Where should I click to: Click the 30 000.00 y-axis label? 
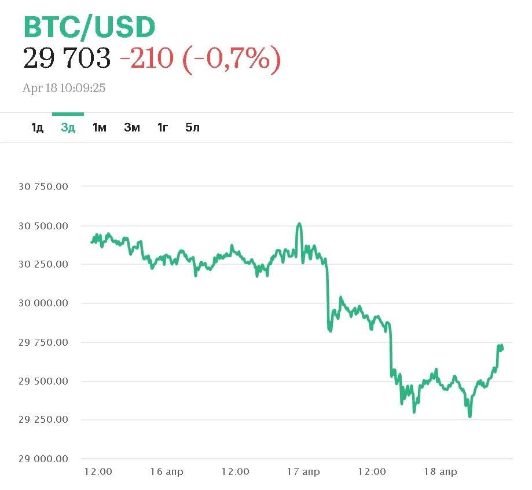coord(43,303)
